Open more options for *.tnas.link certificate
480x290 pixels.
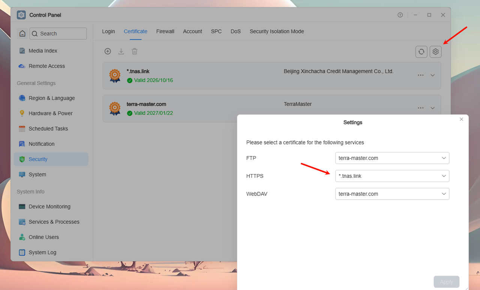click(421, 75)
